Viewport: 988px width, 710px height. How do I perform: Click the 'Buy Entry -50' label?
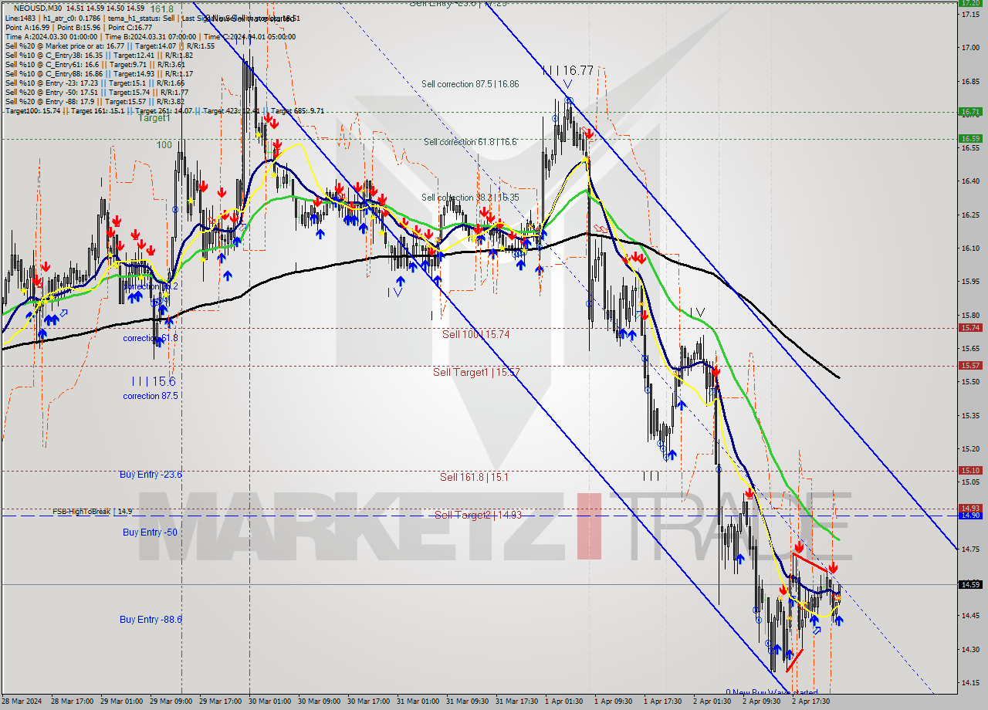(150, 532)
